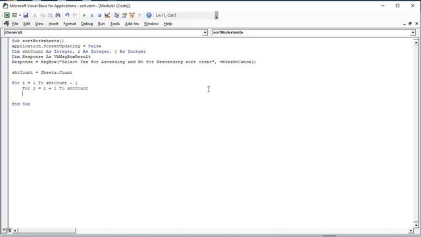Screen dimensions: 421x237
Task: Save the sort.xlsm project
Action: [x=26, y=15]
